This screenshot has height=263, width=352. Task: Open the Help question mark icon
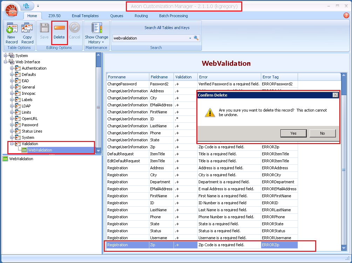346,15
